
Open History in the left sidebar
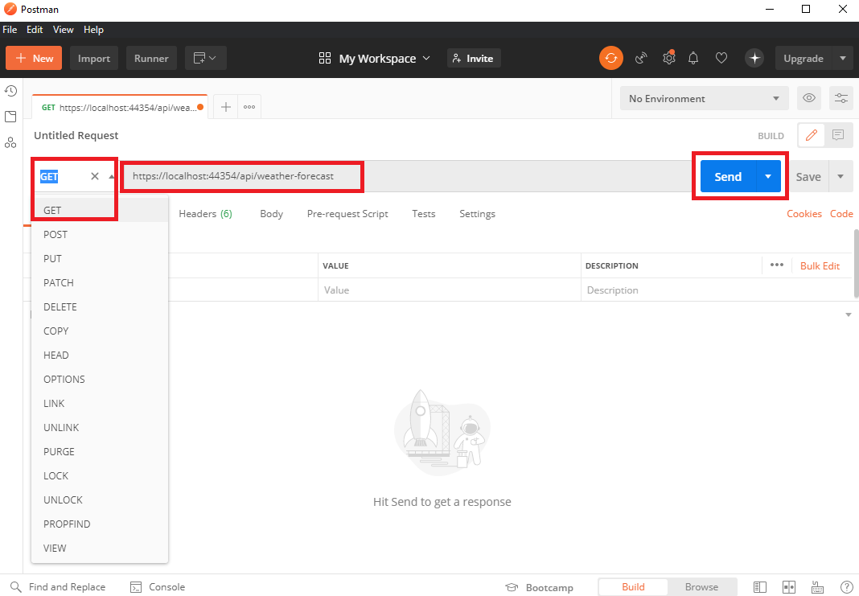tap(10, 91)
